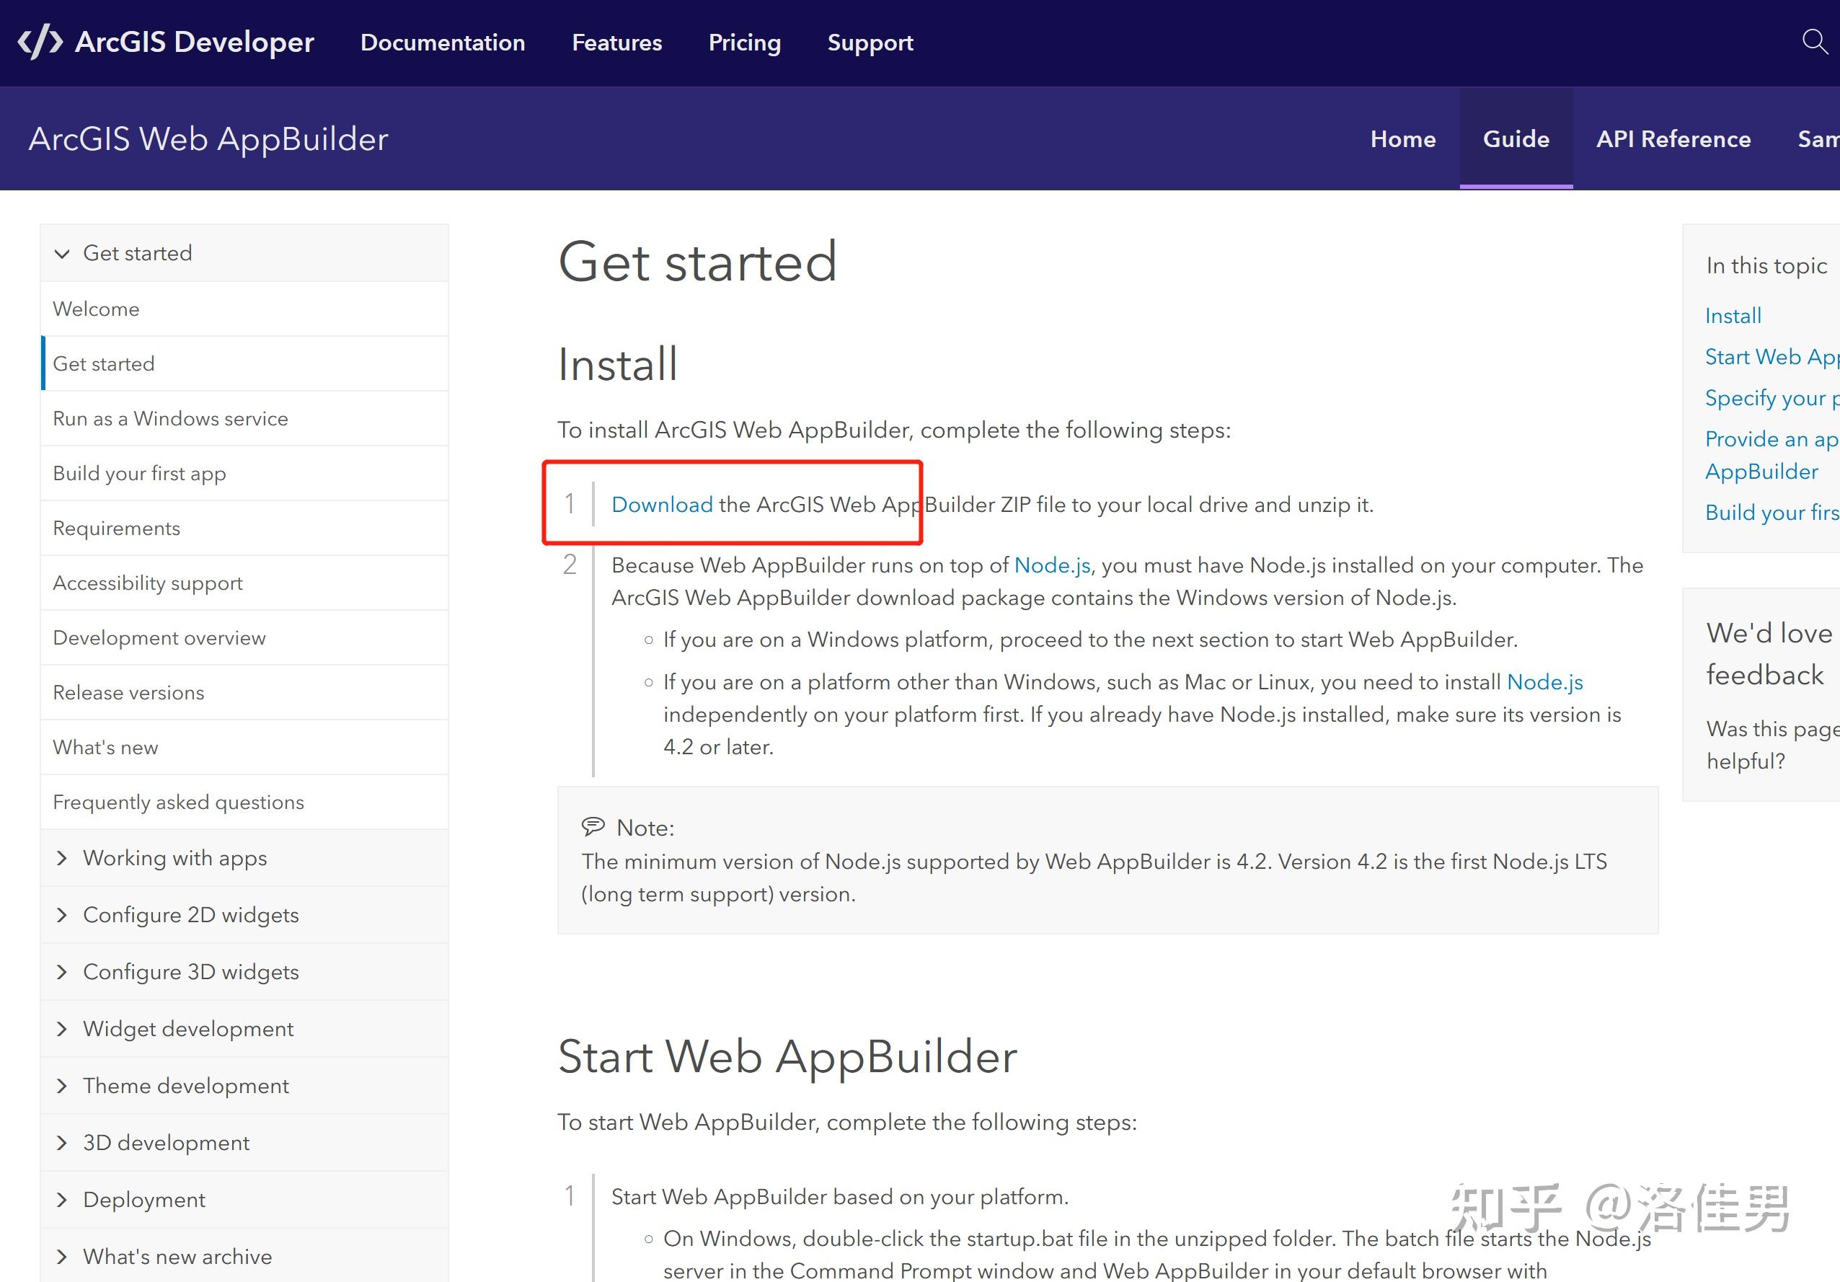
Task: Jump to Start Web App topic link
Action: (1772, 358)
